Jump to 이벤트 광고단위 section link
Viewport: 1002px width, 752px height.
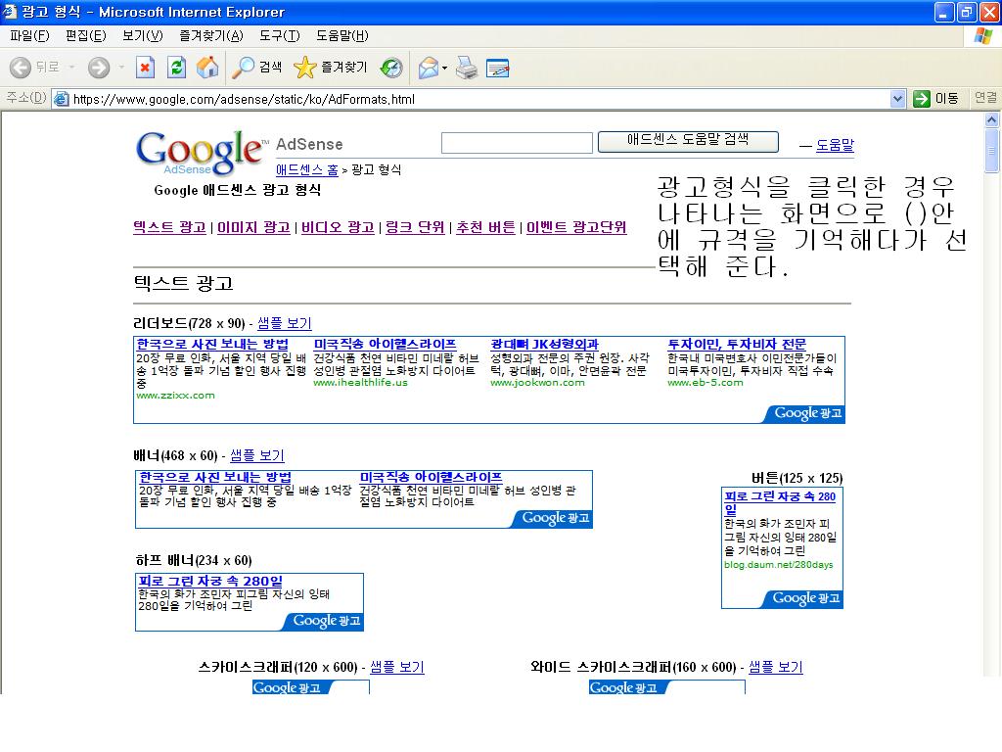click(575, 227)
